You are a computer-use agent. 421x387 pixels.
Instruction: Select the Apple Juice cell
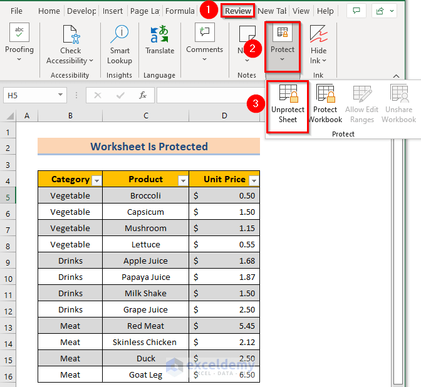145,261
